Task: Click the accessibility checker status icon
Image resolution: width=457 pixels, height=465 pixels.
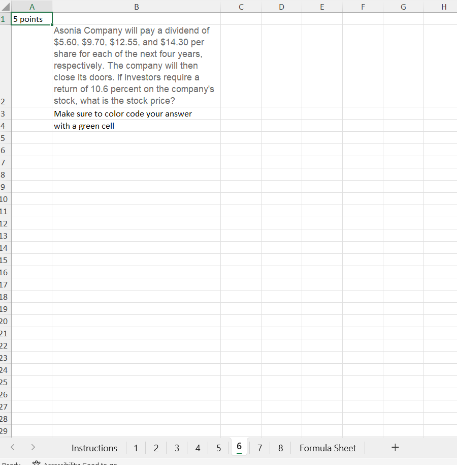Action: [36, 463]
